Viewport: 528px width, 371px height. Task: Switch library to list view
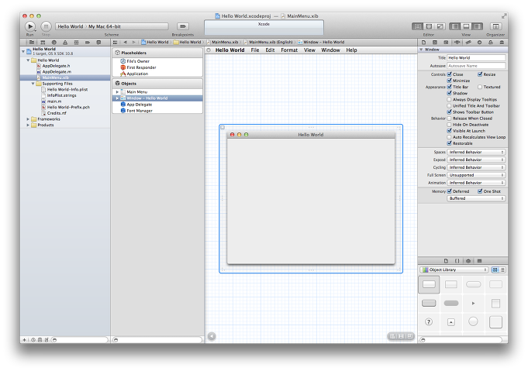[x=502, y=270]
